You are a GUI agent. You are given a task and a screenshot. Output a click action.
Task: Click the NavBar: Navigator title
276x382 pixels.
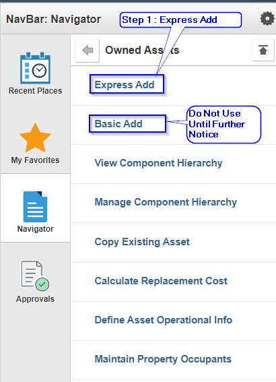click(x=54, y=19)
